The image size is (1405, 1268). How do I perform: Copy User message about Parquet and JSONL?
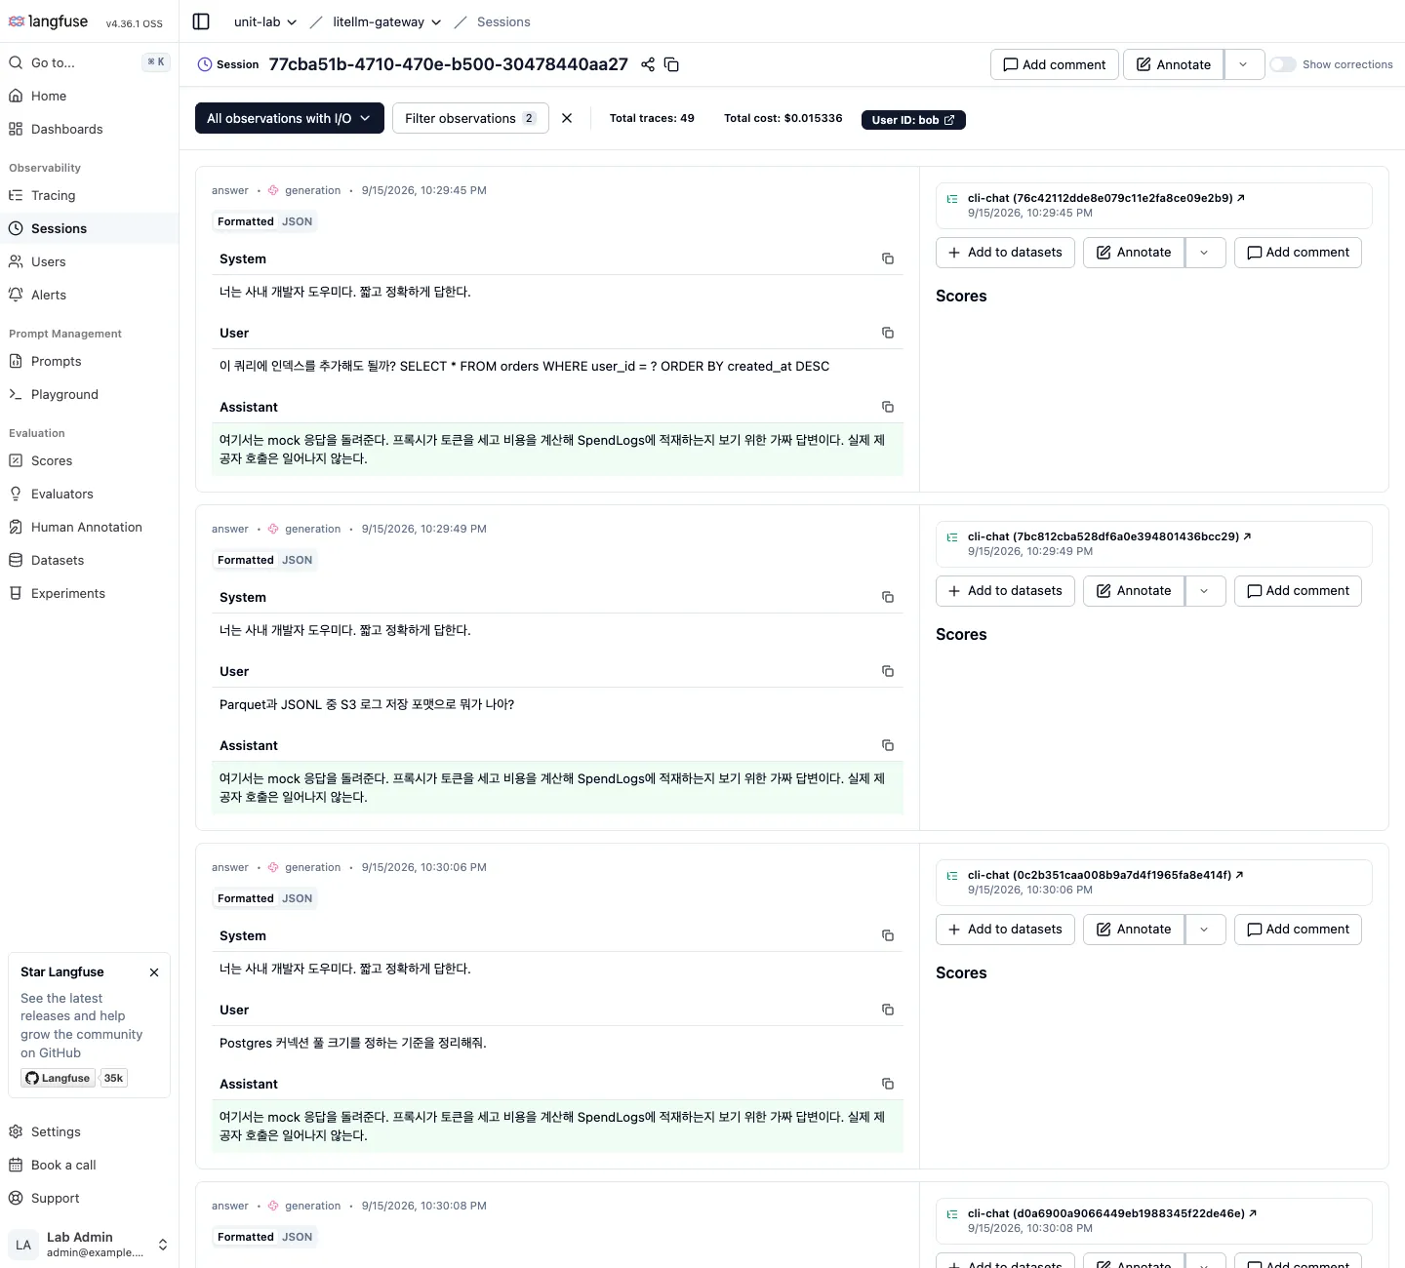pyautogui.click(x=888, y=671)
